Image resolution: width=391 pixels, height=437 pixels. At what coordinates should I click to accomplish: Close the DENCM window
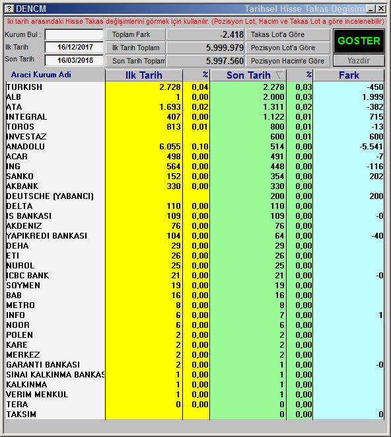pyautogui.click(x=381, y=9)
